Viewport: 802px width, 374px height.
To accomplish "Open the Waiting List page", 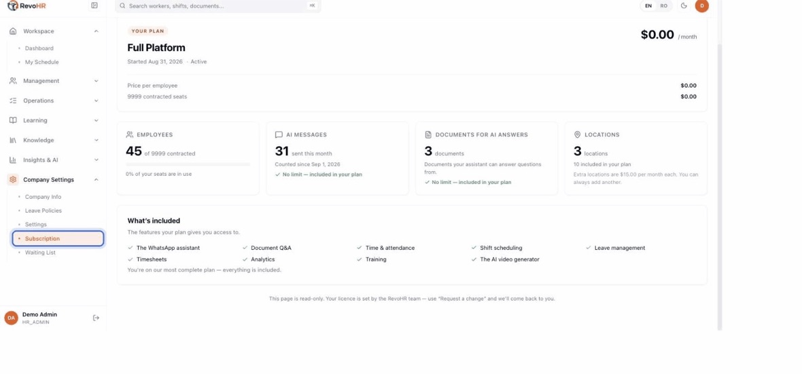I will (40, 253).
